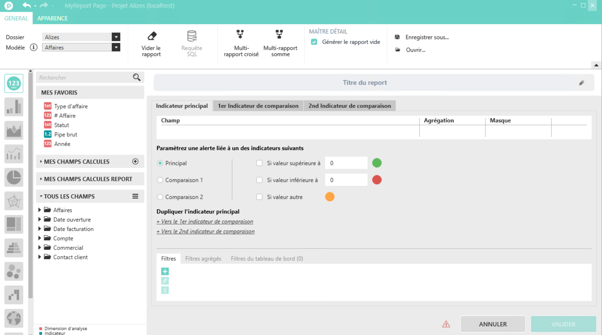The image size is (602, 335).
Task: Open the 1er Indicateur de comparaison tab
Action: tap(258, 106)
